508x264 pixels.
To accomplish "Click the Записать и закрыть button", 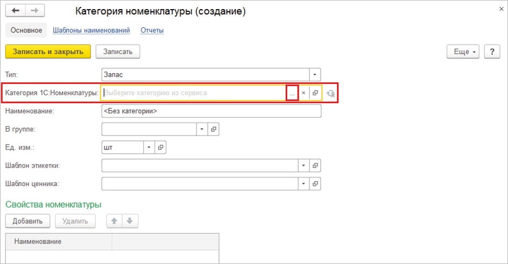I will tap(47, 52).
